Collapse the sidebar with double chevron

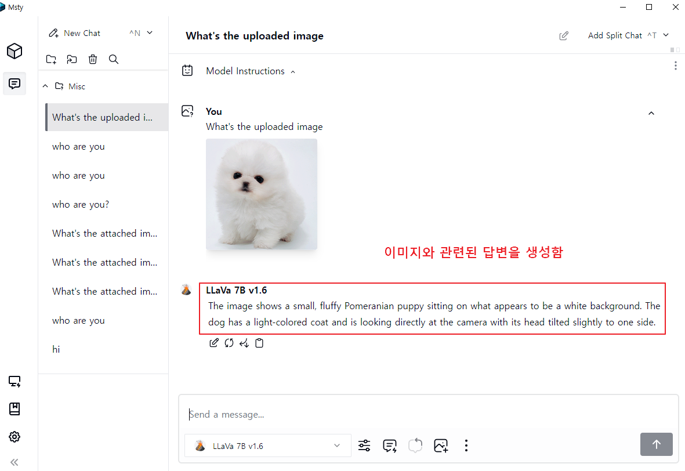15,462
